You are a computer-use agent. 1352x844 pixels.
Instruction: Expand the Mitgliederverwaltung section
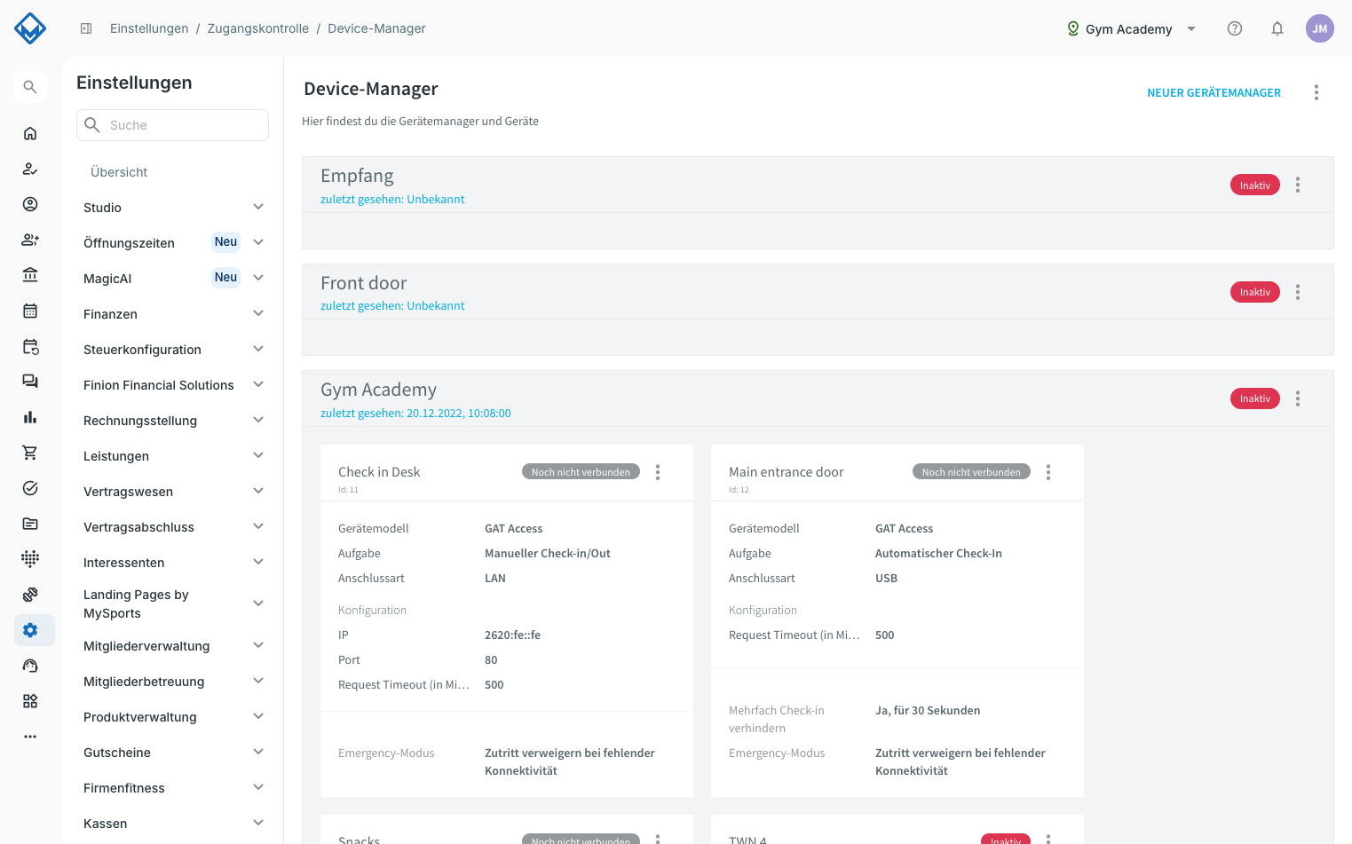pos(172,646)
